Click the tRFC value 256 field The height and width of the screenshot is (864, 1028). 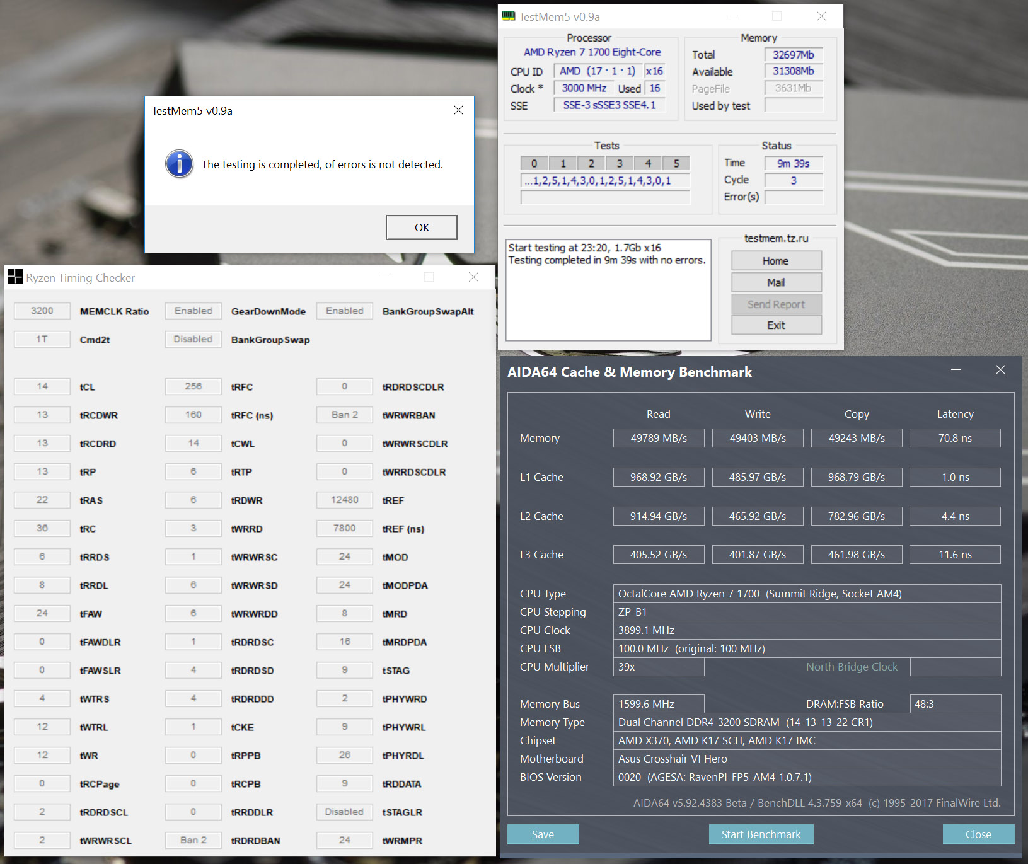coord(193,386)
